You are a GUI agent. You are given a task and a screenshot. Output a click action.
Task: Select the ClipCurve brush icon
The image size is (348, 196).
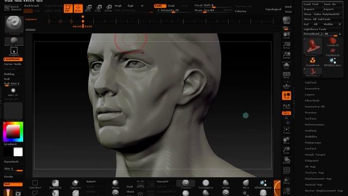[75, 184]
